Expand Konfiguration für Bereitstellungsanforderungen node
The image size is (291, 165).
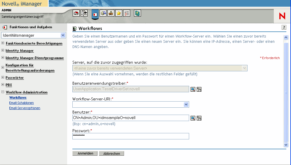click(x=3, y=67)
